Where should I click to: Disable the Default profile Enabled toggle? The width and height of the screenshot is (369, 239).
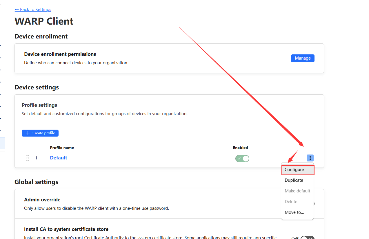point(242,159)
